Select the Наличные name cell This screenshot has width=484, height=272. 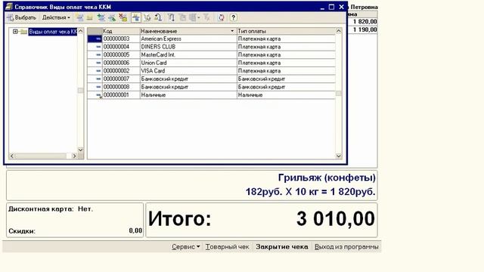[x=188, y=95]
